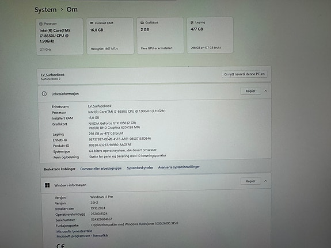Copy Windows info with Kopier button

click(250, 181)
